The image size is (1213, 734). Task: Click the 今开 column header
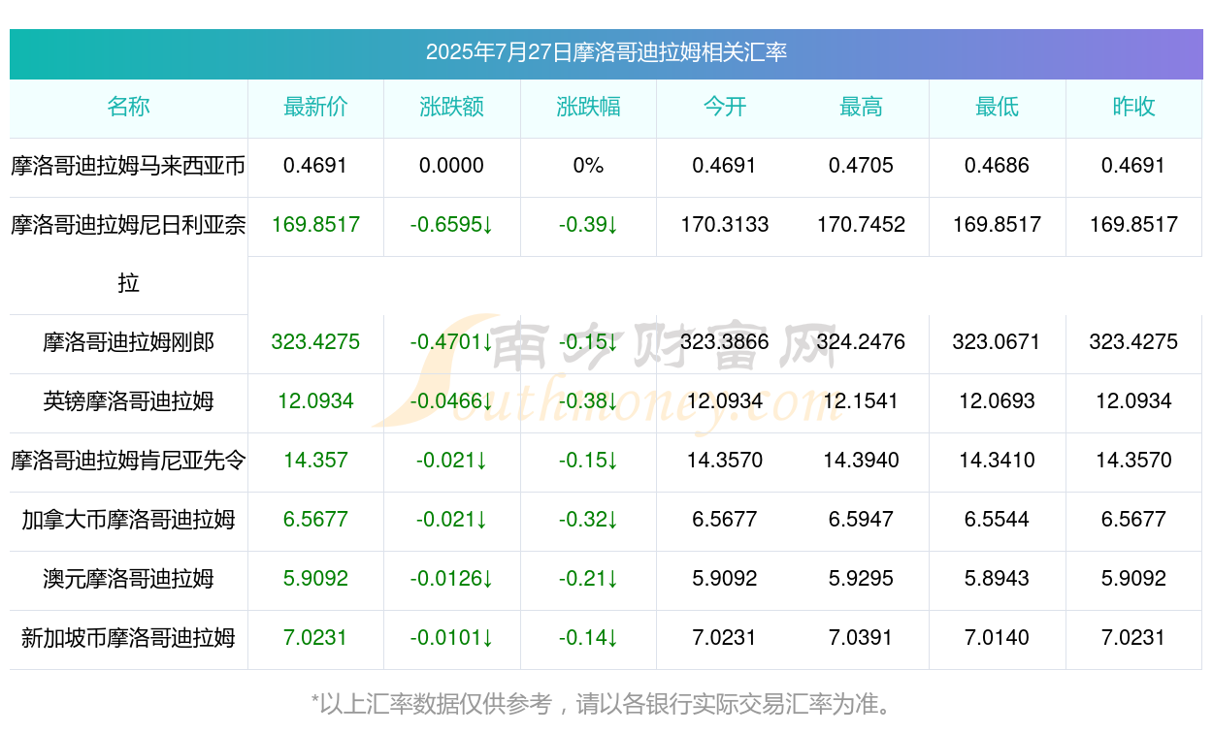coord(725,108)
